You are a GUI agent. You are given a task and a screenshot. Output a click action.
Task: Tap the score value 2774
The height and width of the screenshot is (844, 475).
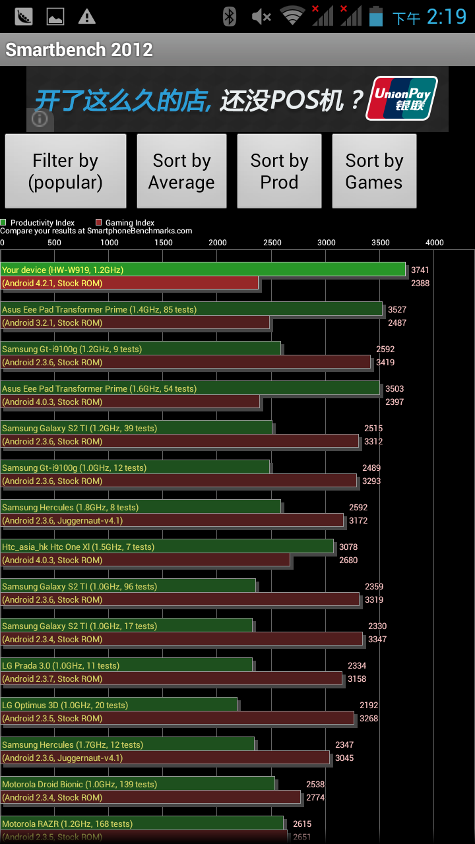pos(315,798)
